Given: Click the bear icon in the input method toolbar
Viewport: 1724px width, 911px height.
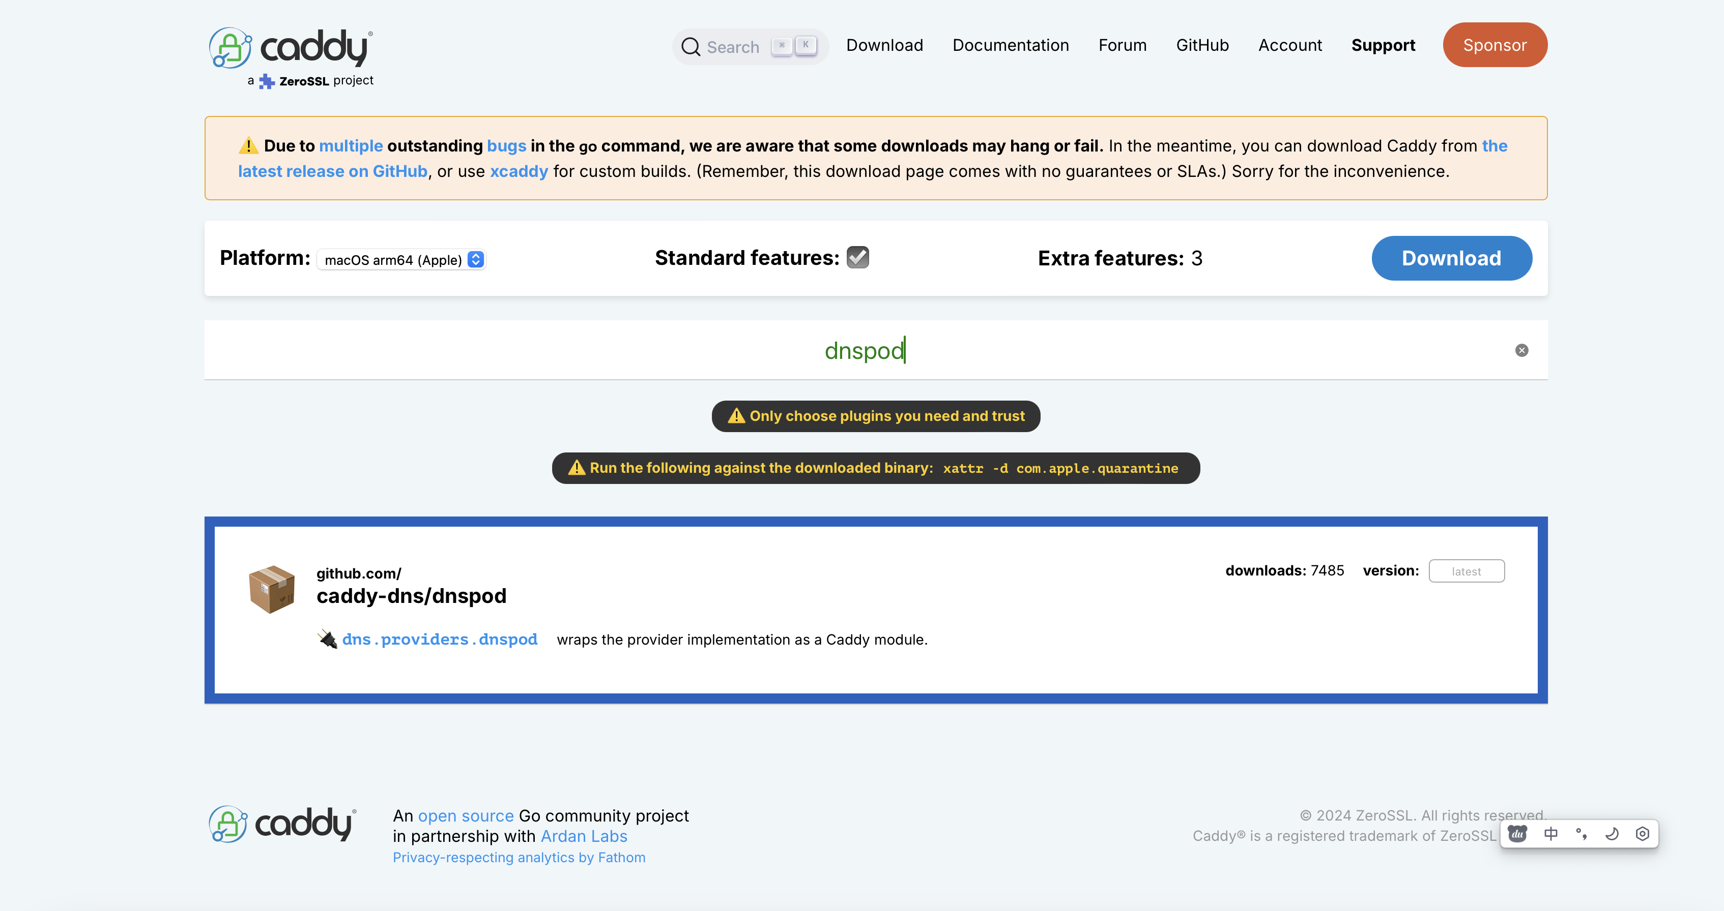Looking at the screenshot, I should 1517,833.
